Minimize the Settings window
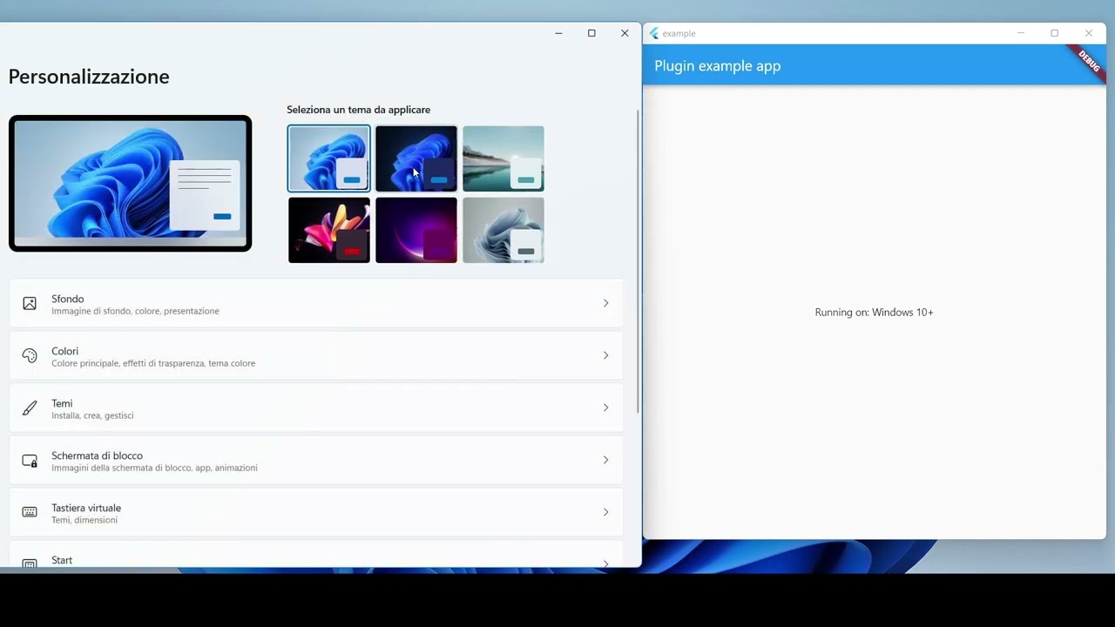The image size is (1115, 627). [558, 33]
